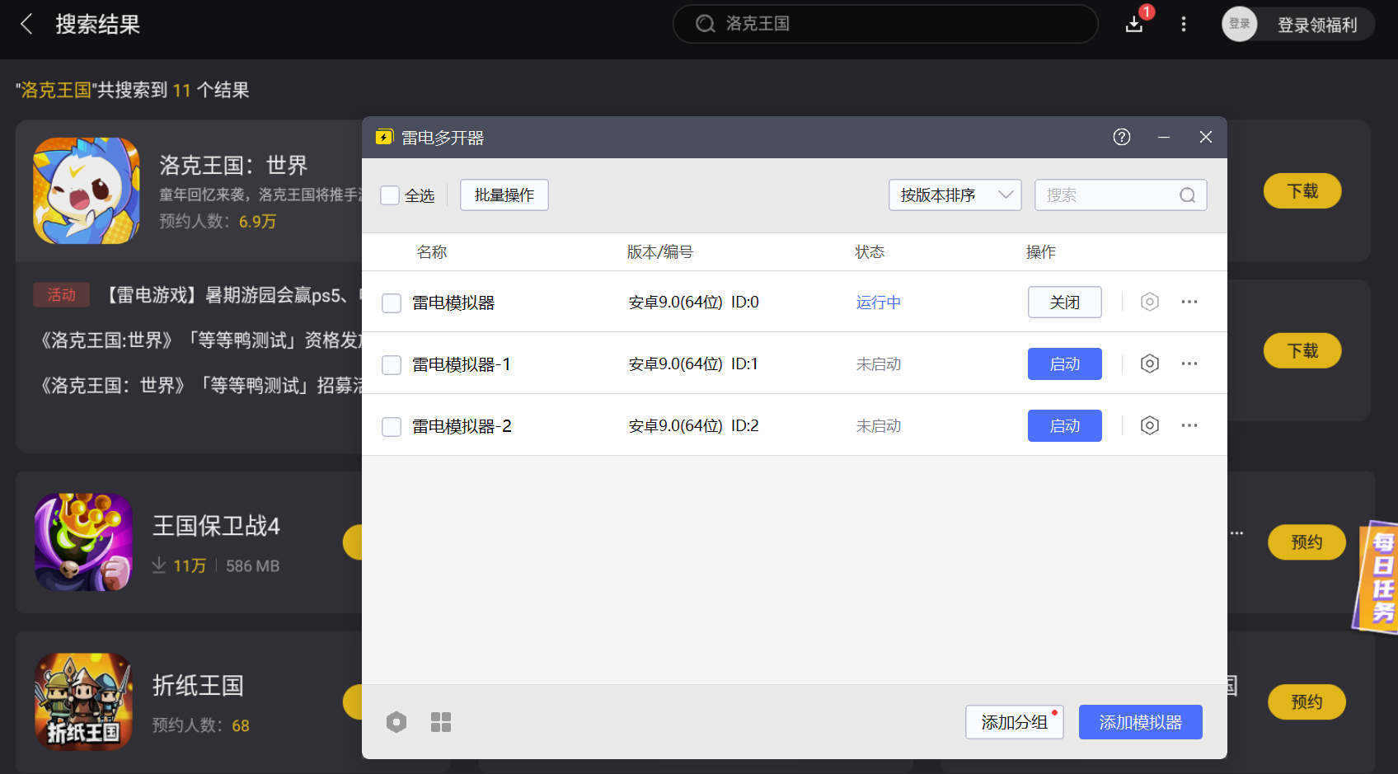This screenshot has width=1398, height=774.
Task: Focus the top 洛克王国 search bar
Action: tap(885, 24)
